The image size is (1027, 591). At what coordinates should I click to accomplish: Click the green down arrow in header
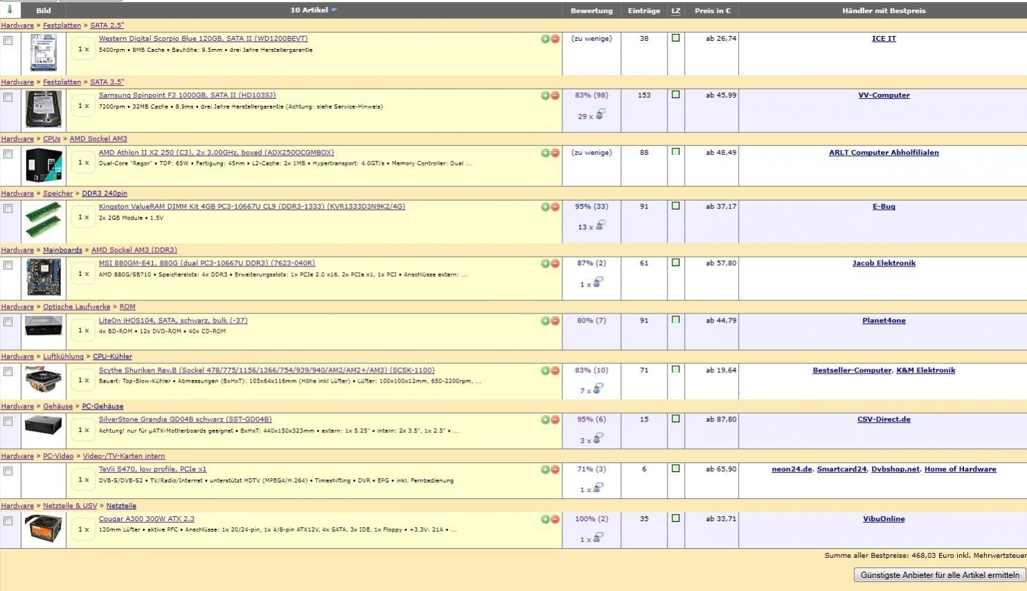[10, 10]
